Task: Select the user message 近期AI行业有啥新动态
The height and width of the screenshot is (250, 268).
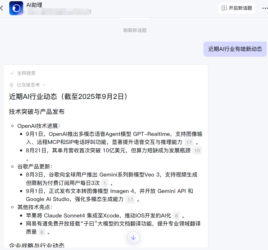Action: pyautogui.click(x=235, y=49)
